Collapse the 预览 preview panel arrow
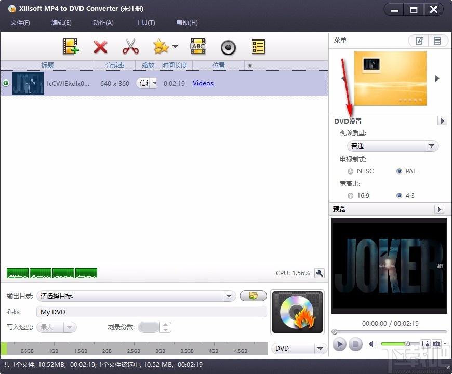 click(439, 209)
